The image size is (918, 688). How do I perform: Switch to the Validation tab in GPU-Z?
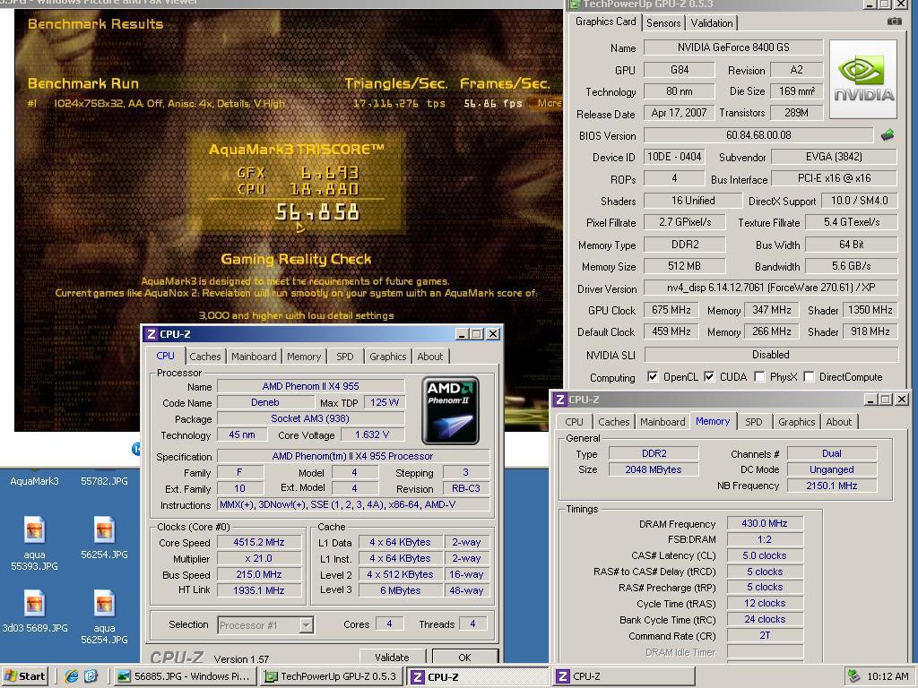pyautogui.click(x=711, y=23)
